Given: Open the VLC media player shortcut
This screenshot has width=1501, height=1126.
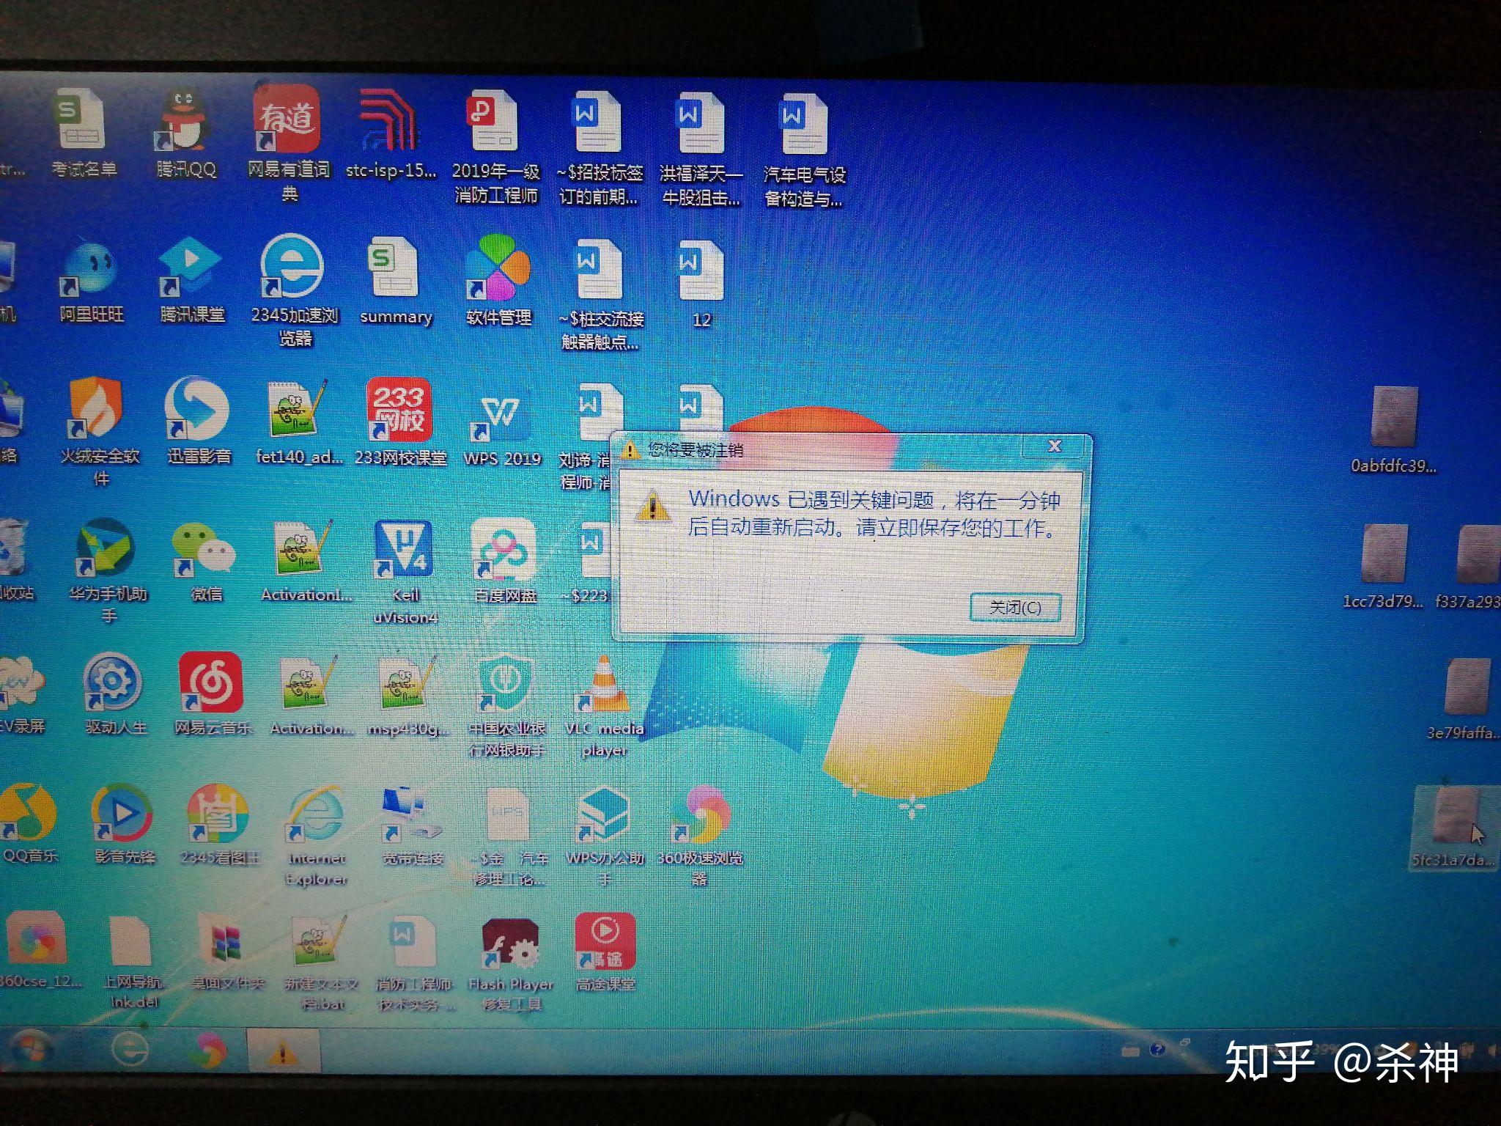Looking at the screenshot, I should [604, 707].
